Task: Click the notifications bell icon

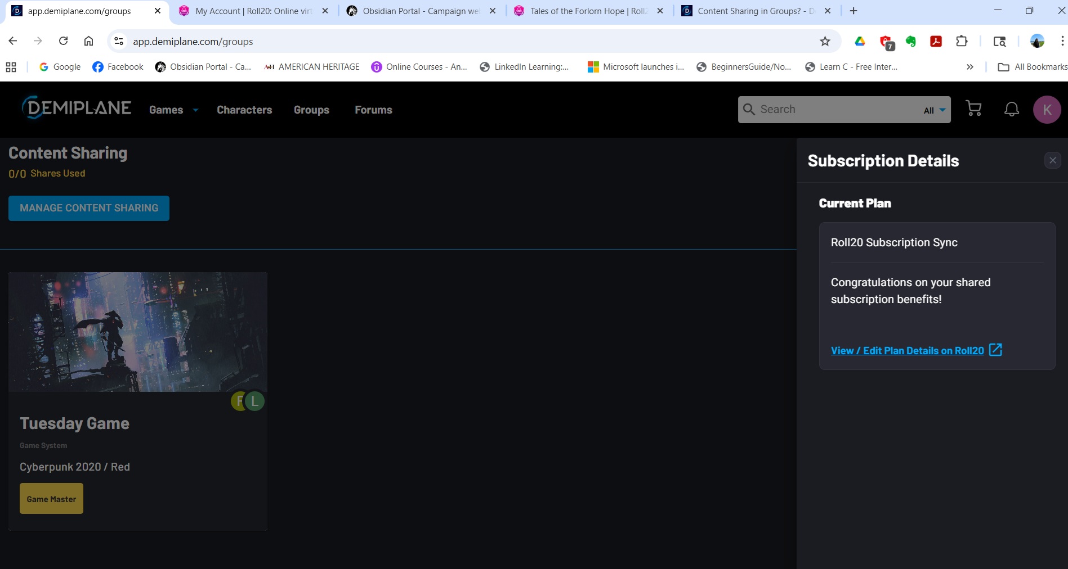Action: pos(1011,109)
